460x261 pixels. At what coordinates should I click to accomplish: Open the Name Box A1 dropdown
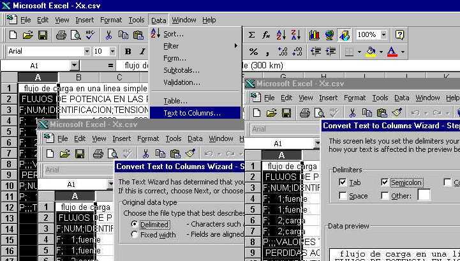(x=75, y=66)
